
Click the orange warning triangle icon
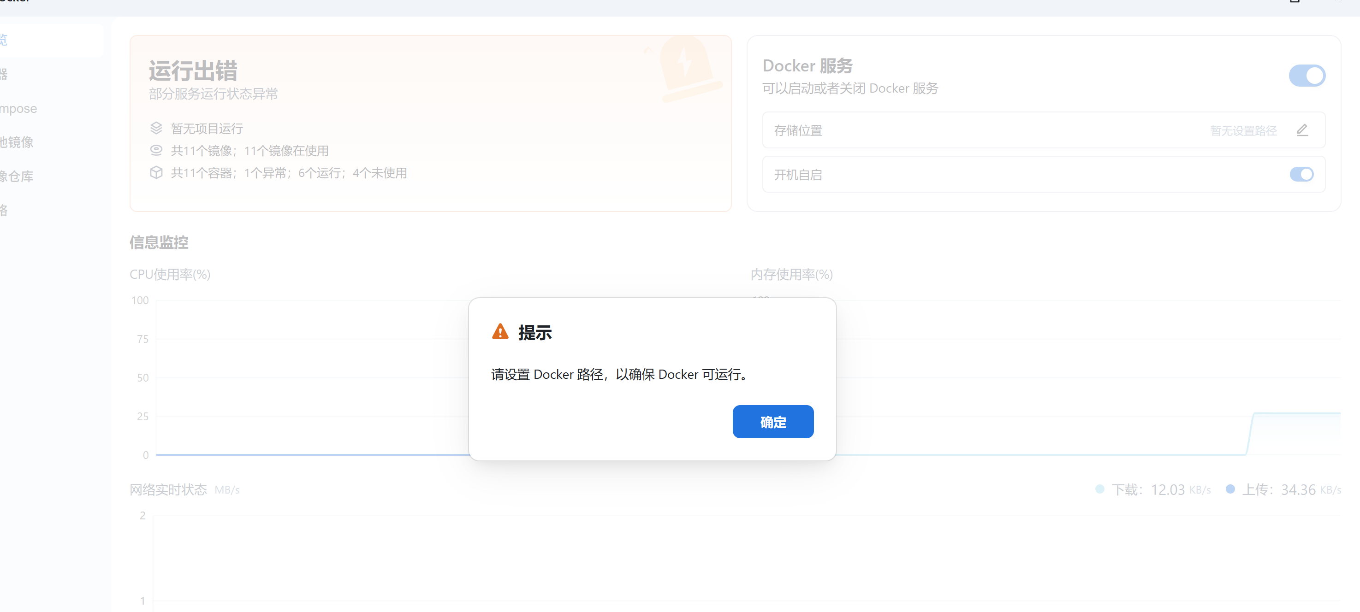(x=500, y=332)
